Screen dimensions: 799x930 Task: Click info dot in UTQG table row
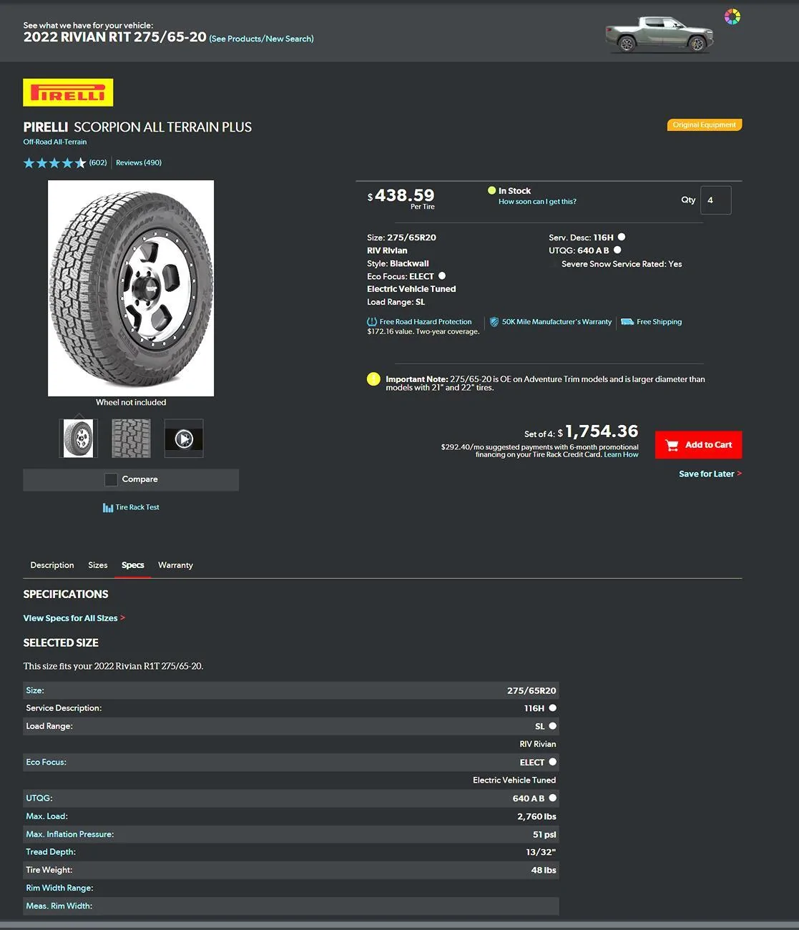(552, 798)
